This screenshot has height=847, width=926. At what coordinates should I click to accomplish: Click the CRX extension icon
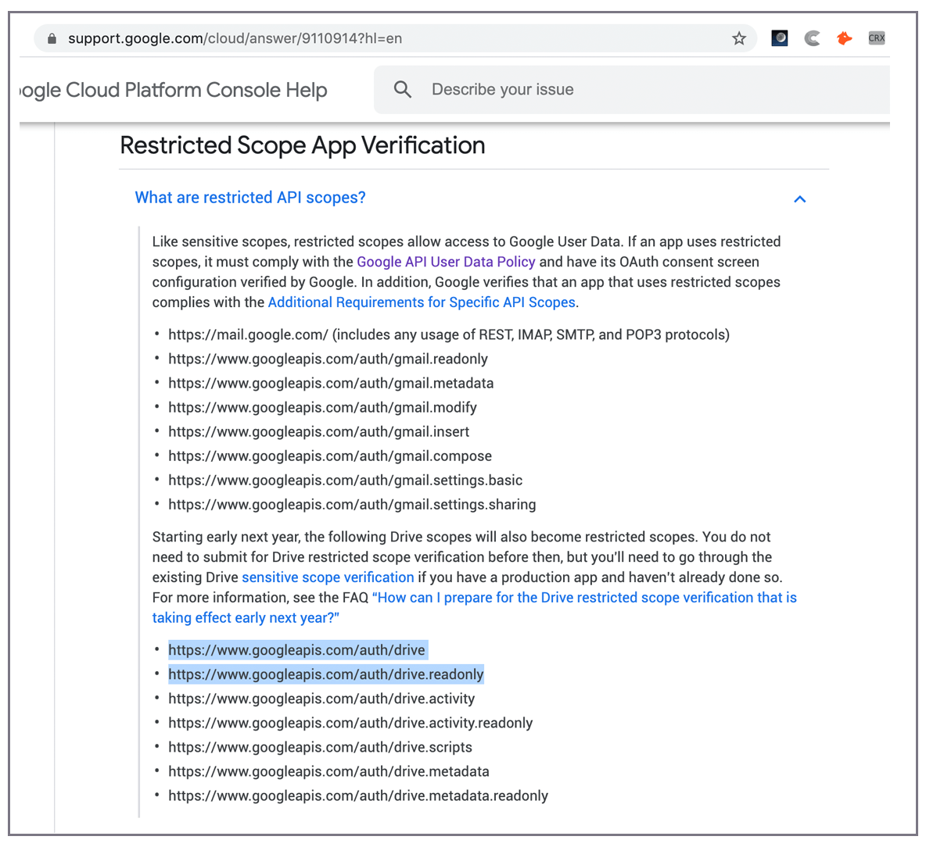click(x=876, y=38)
